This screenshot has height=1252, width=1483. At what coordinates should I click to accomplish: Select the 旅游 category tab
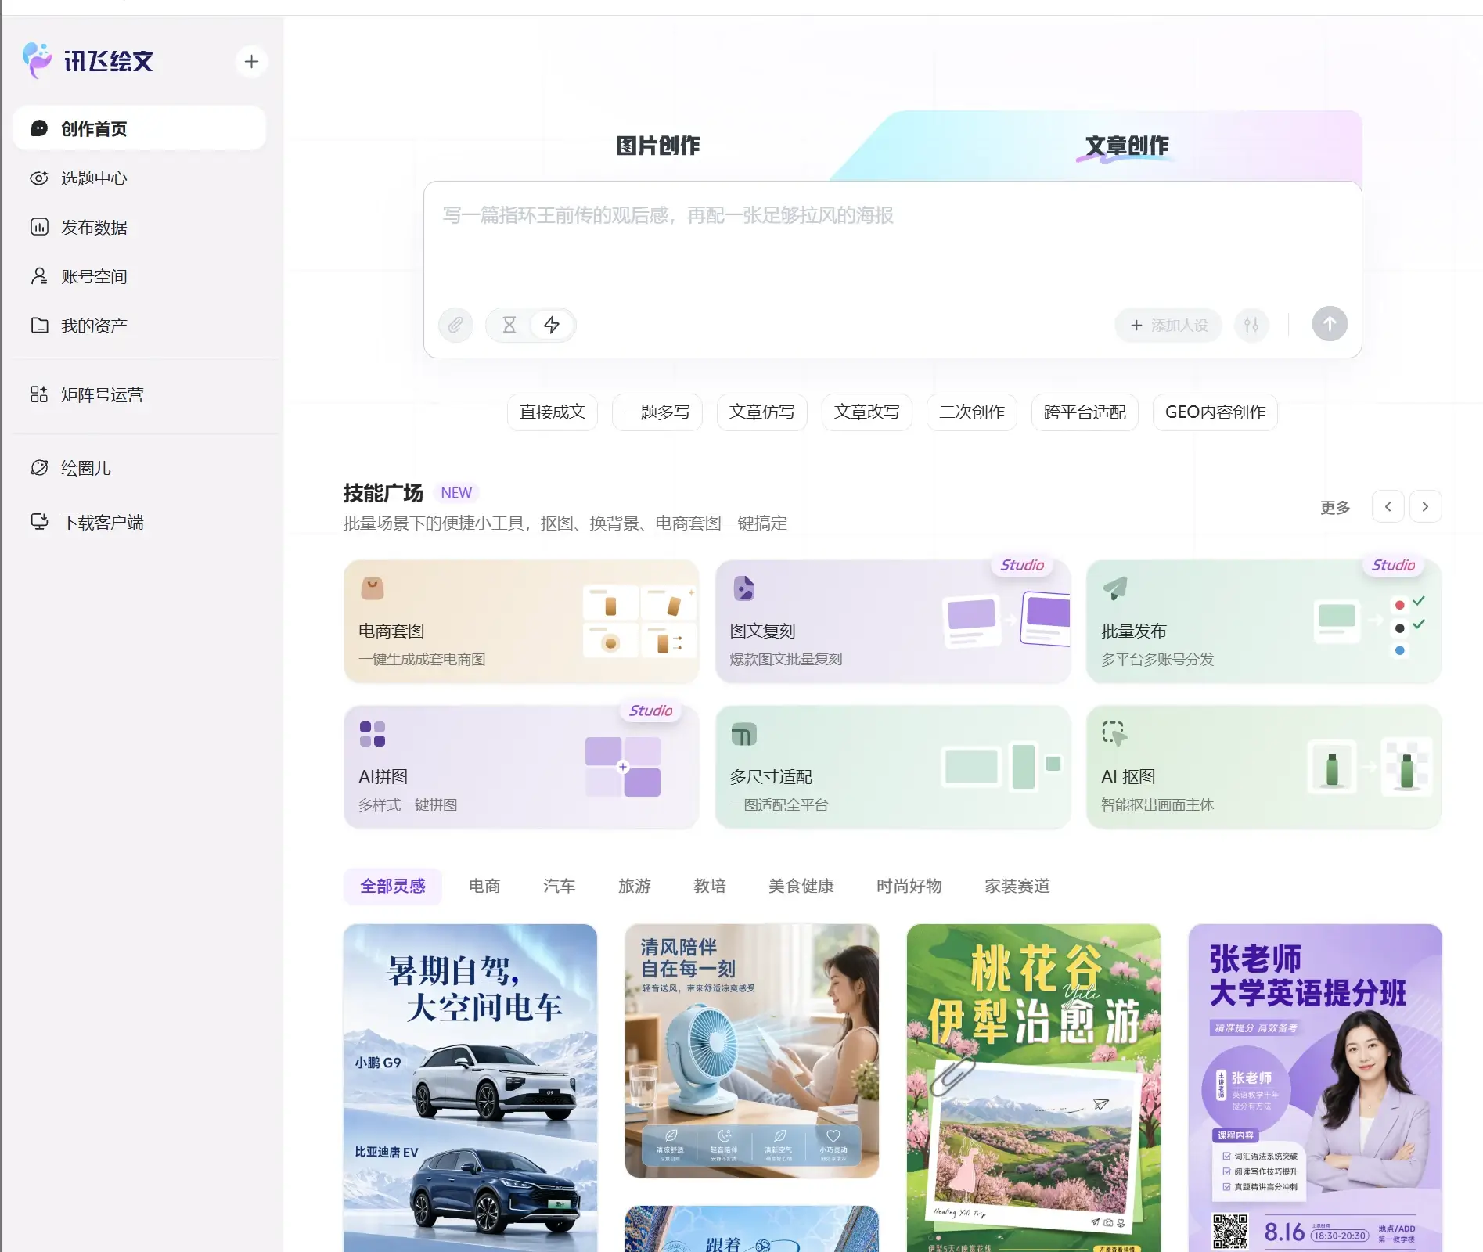[x=635, y=886]
